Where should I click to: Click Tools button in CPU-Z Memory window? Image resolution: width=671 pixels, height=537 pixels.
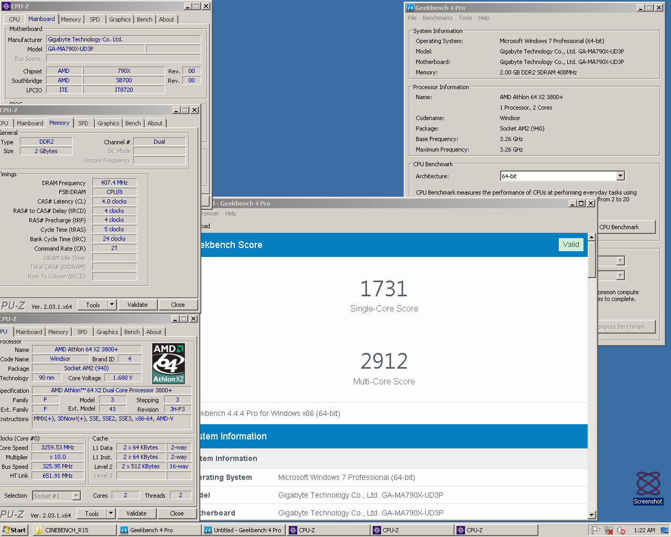tap(93, 305)
